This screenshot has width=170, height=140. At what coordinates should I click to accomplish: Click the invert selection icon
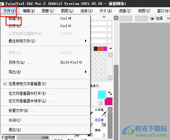pos(145,18)
